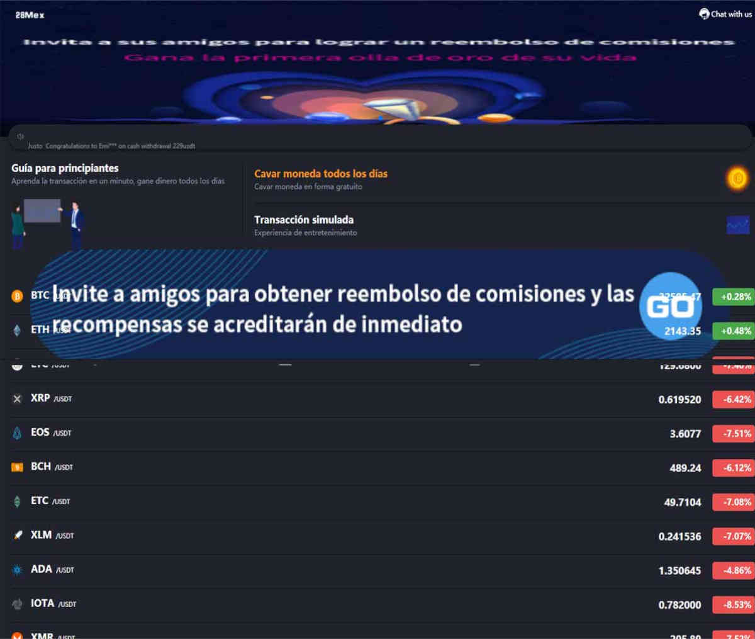Select the ADA /USDT pair name
Viewport: 755px width, 639px height.
(52, 569)
